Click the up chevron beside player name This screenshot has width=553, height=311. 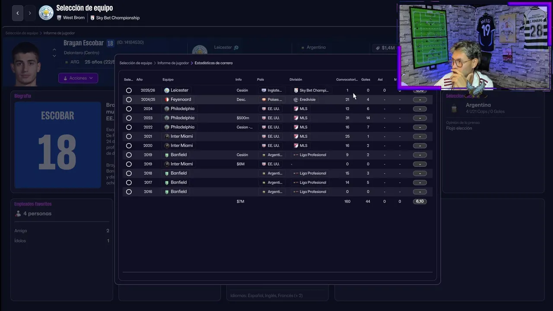(54, 50)
